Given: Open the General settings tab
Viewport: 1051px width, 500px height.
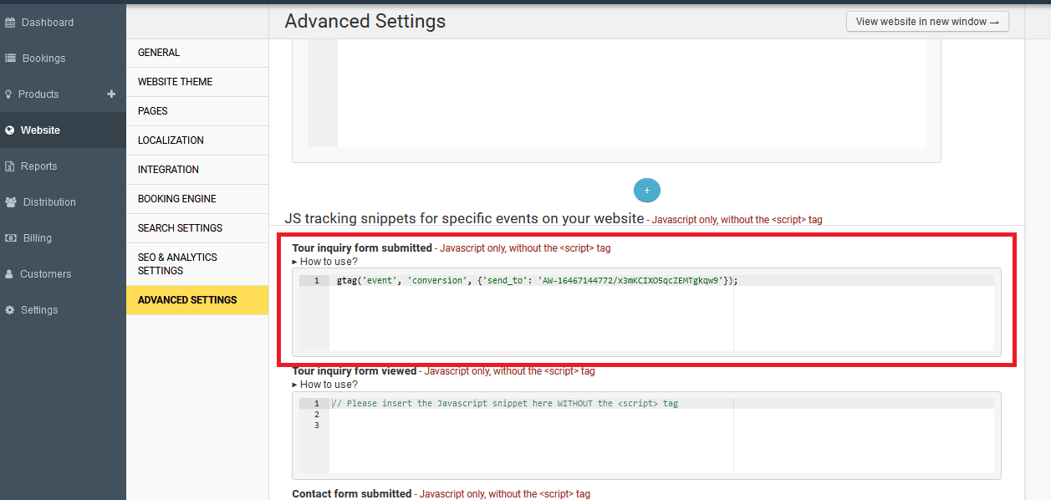Looking at the screenshot, I should coord(159,53).
